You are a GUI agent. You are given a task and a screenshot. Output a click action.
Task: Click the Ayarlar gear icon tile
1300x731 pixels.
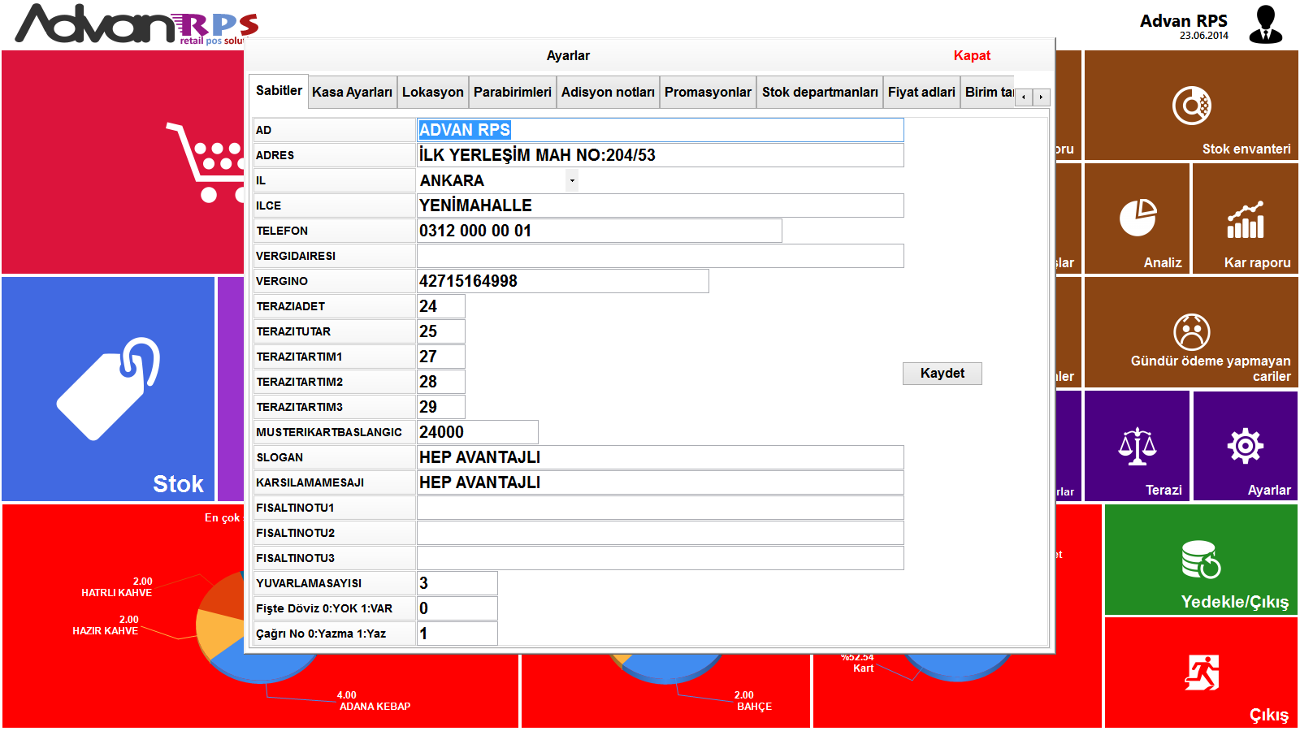pyautogui.click(x=1245, y=446)
